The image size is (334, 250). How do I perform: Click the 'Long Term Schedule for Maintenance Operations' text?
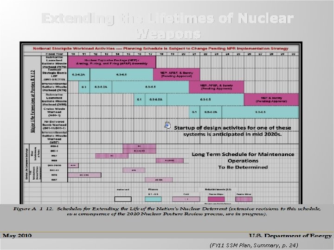point(243,157)
